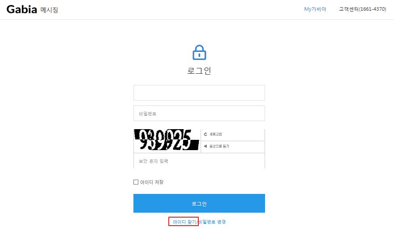The image size is (394, 231).
Task: Click the circular refresh arrow icon
Action: tap(206, 134)
